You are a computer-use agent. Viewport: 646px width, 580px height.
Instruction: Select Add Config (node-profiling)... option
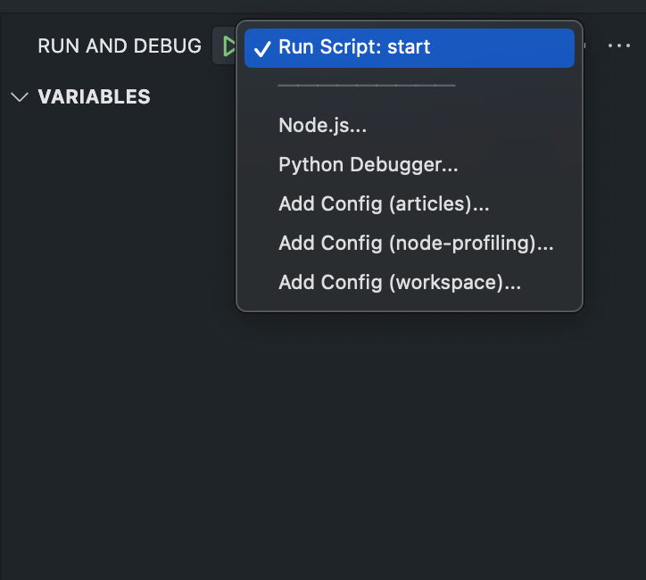pos(410,243)
